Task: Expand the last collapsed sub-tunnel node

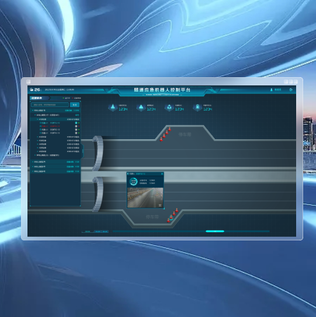Action: 35,155
